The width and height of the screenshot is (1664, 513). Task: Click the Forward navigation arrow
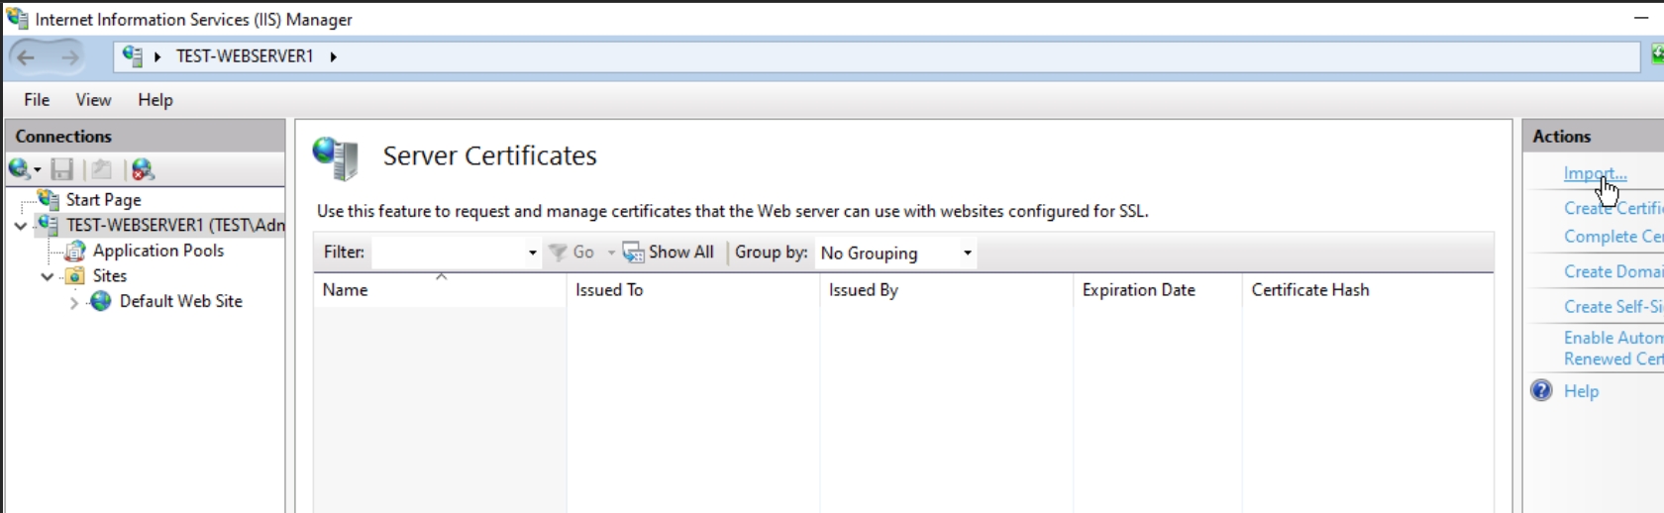coord(69,57)
